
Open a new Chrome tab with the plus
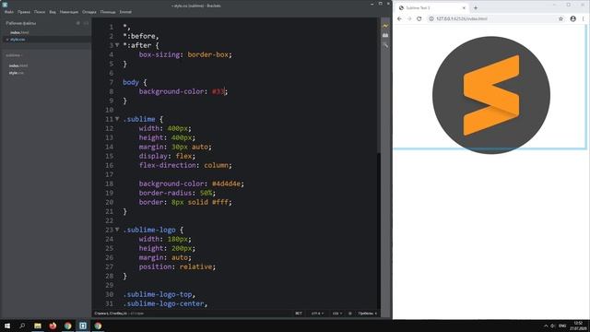476,7
